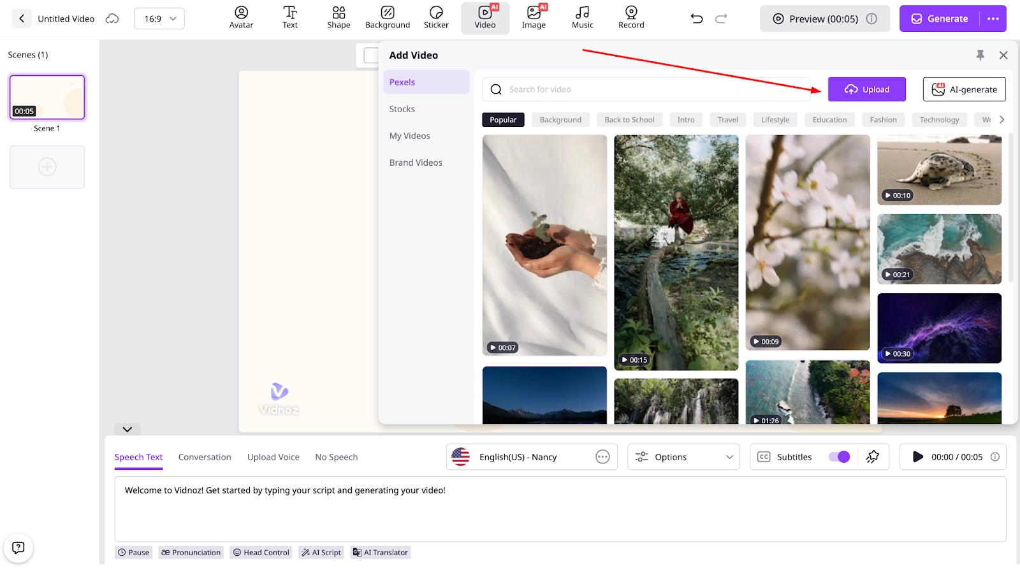
Task: Pin the Add Video panel
Action: 980,55
